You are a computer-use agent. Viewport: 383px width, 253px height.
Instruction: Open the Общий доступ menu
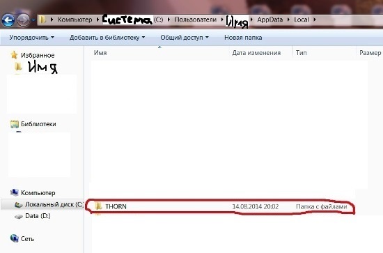tap(185, 38)
